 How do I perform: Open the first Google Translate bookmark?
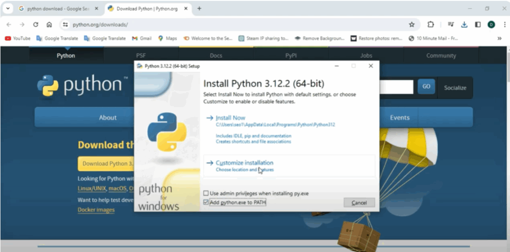[x=57, y=38]
